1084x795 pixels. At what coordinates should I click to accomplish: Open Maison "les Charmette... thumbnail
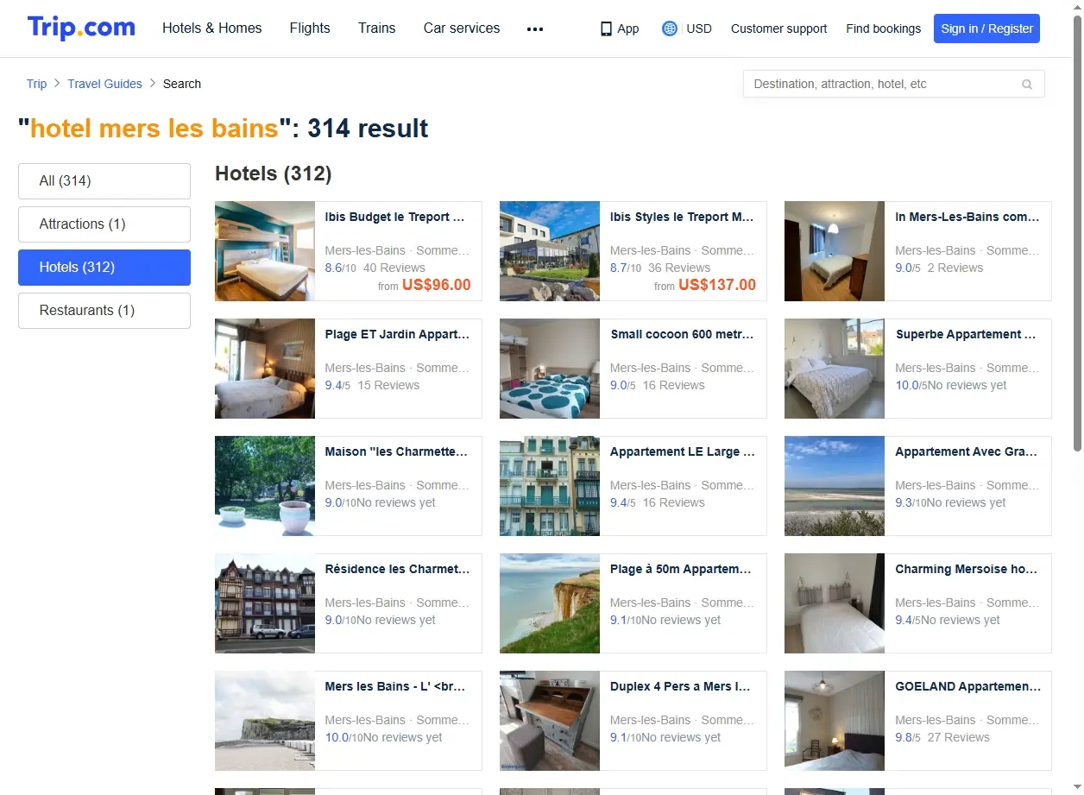pyautogui.click(x=265, y=486)
